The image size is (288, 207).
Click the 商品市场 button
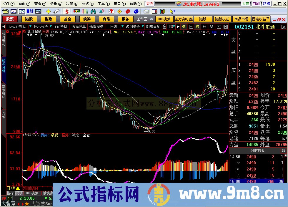coord(241,19)
